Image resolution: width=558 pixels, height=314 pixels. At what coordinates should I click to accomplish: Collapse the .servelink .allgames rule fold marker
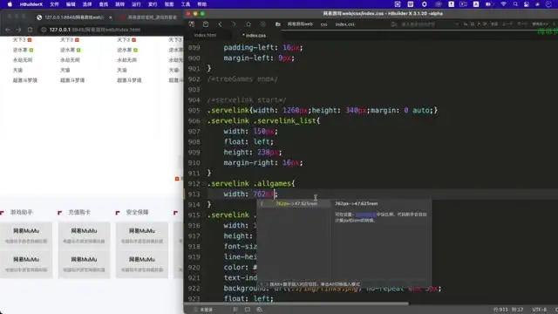tap(204, 184)
